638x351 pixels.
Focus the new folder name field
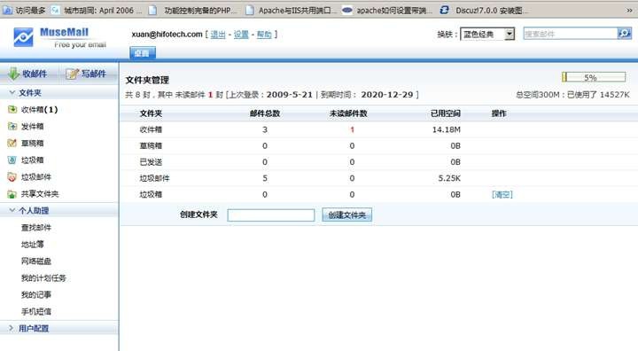271,215
